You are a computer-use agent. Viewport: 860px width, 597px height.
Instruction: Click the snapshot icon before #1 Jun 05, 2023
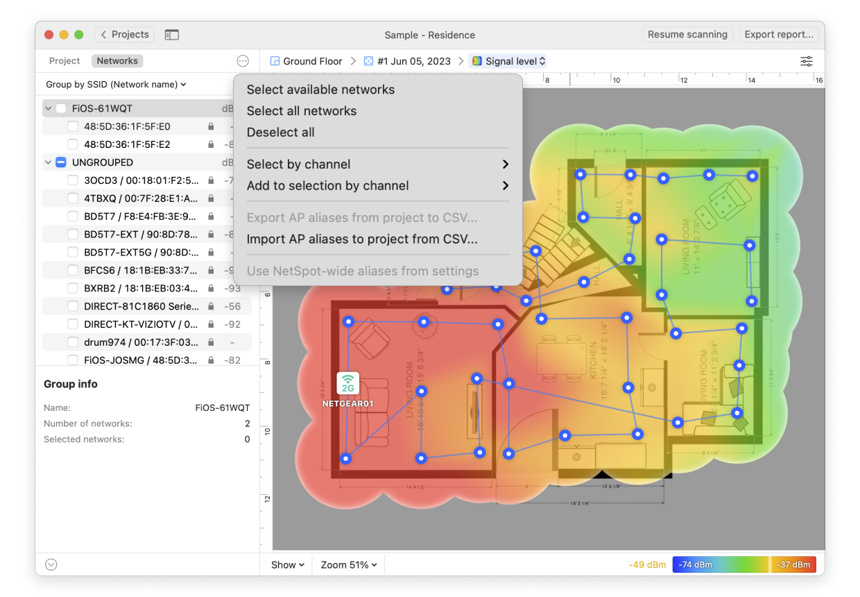(369, 61)
